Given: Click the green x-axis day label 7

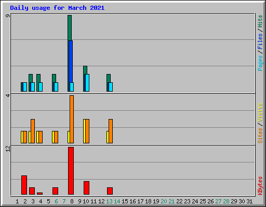Looking at the screenshot, I should pos(64,201).
